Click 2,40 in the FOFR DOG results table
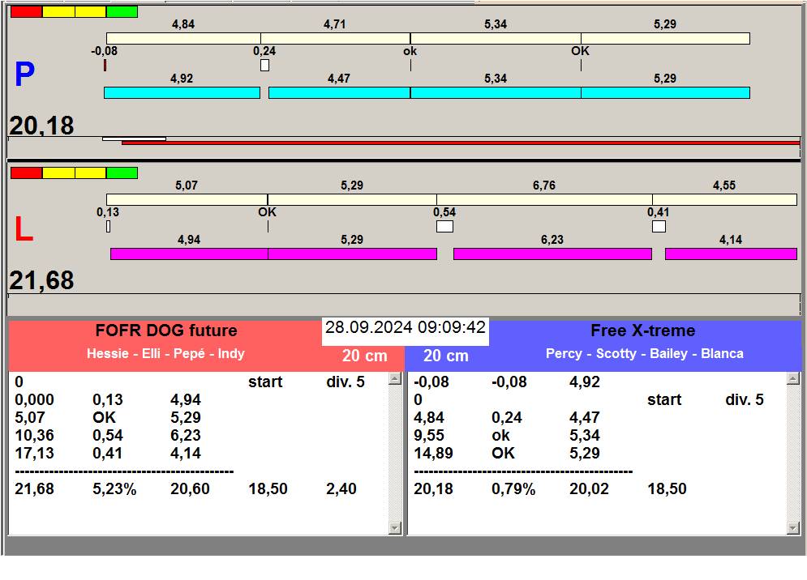The height and width of the screenshot is (580, 807). pyautogui.click(x=341, y=489)
